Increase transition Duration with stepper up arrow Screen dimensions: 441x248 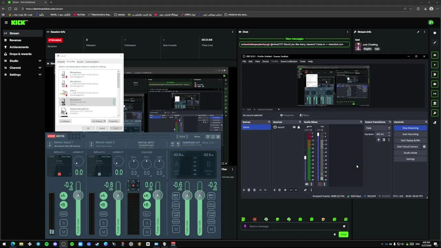tap(389, 133)
